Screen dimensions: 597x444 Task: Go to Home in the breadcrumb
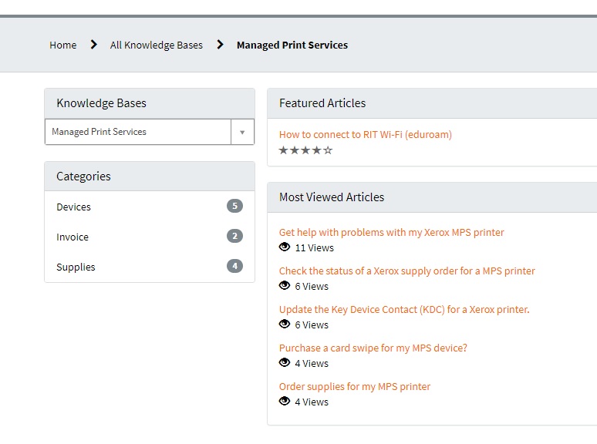63,45
